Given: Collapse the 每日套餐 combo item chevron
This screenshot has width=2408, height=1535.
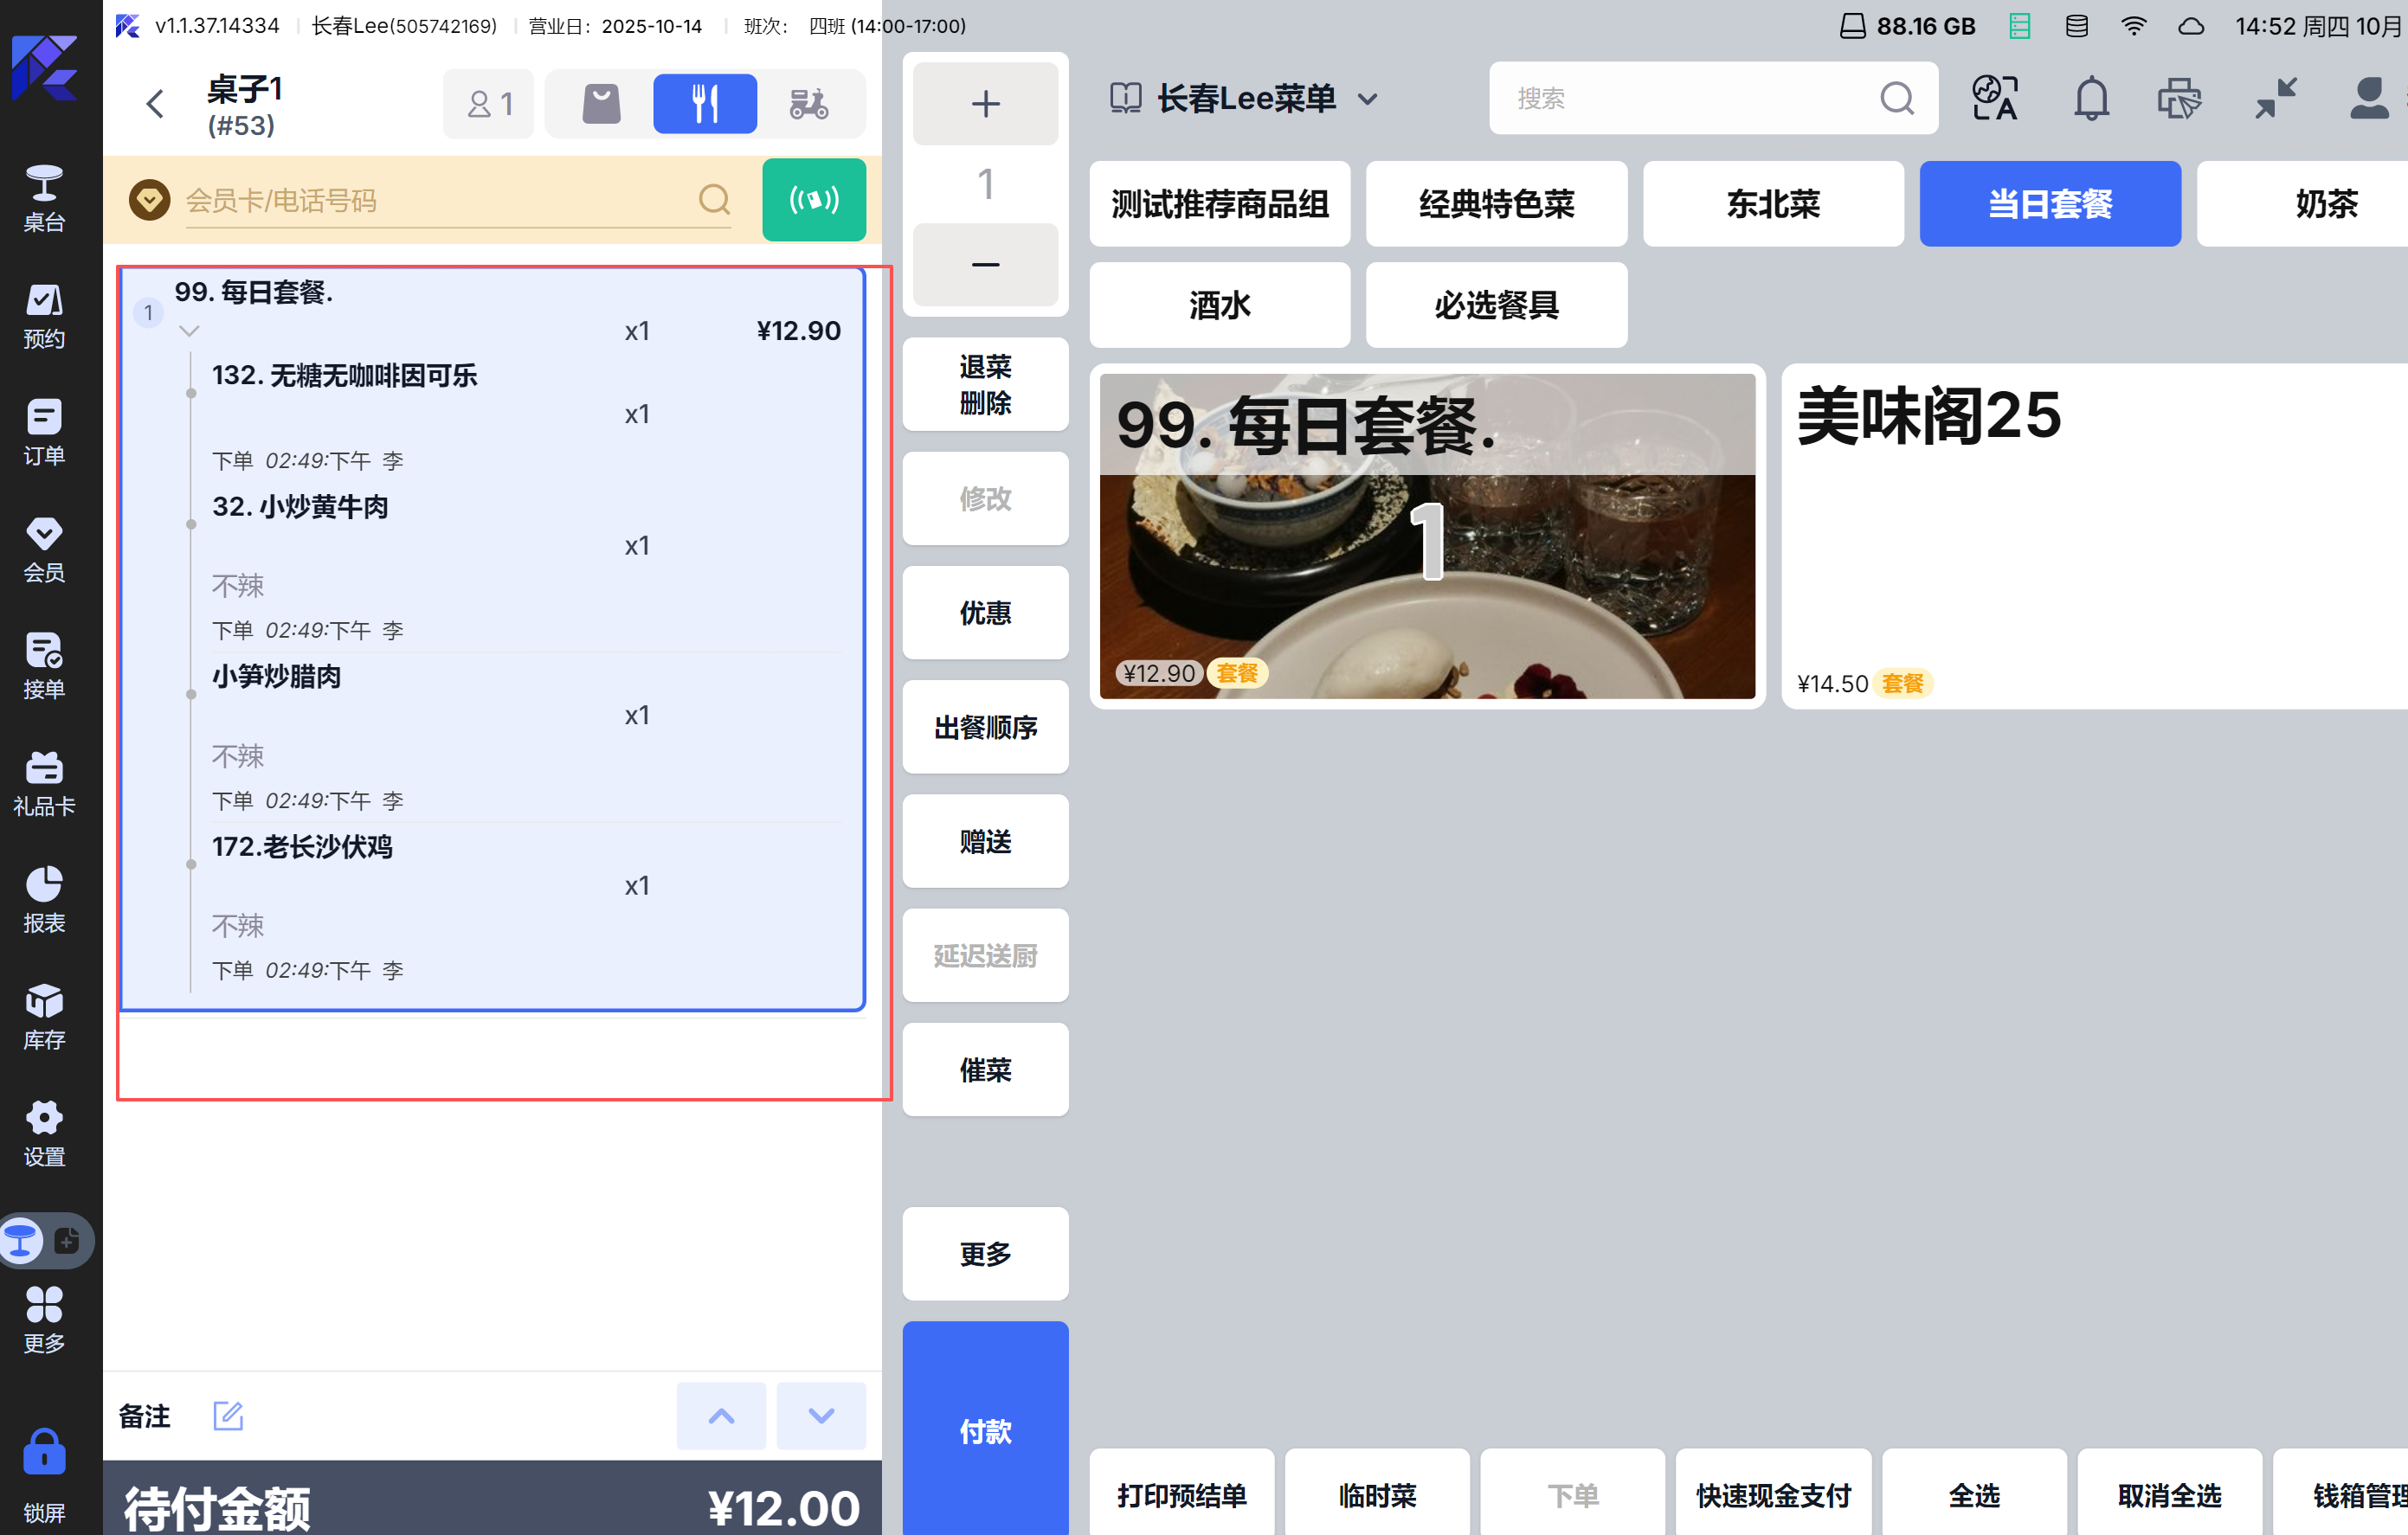Looking at the screenshot, I should (x=189, y=331).
